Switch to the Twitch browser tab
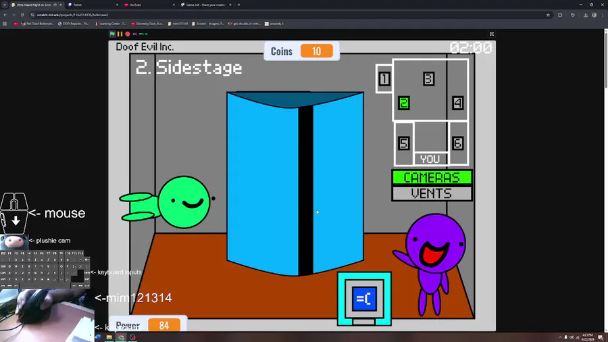The width and height of the screenshot is (608, 342). coord(93,5)
